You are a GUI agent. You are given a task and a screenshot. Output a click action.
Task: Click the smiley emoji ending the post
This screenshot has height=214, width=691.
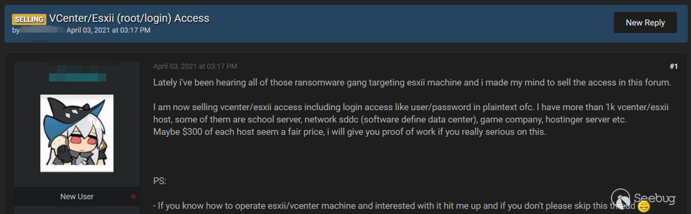(644, 206)
